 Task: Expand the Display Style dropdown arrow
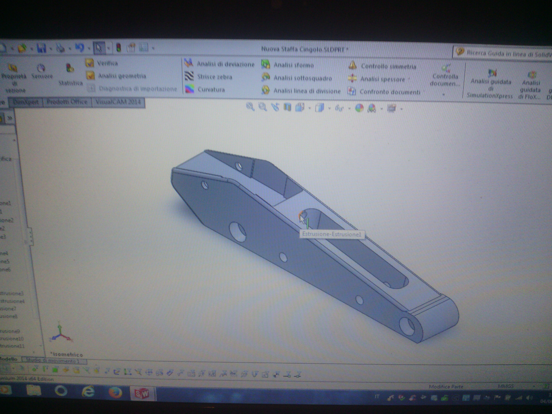pos(329,108)
